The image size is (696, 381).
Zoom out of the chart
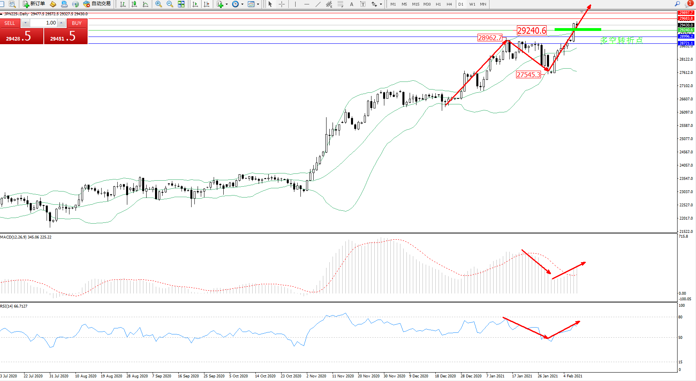click(170, 4)
